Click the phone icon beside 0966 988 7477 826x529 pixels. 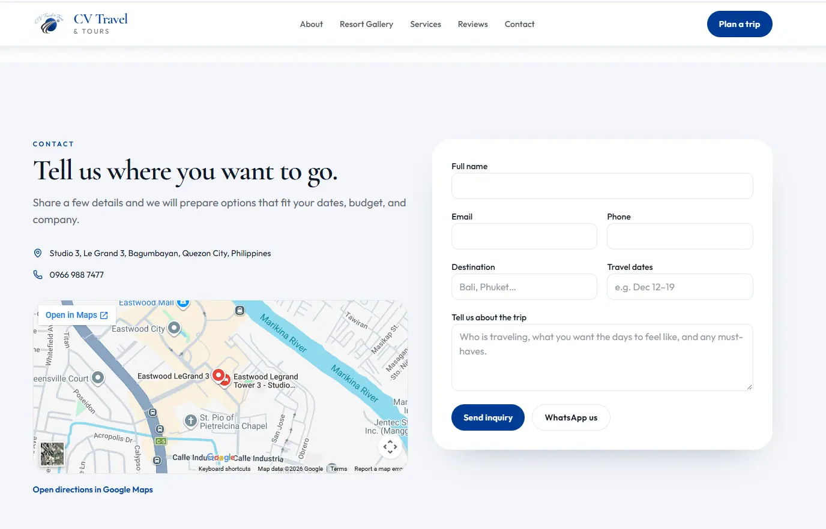tap(38, 275)
